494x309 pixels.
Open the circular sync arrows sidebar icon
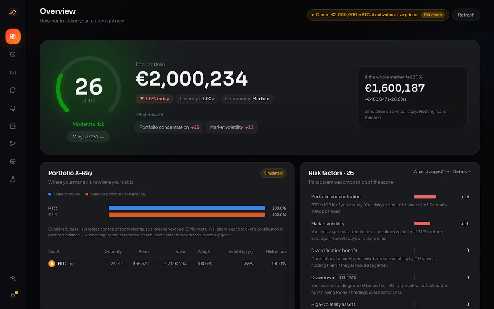coord(13,90)
